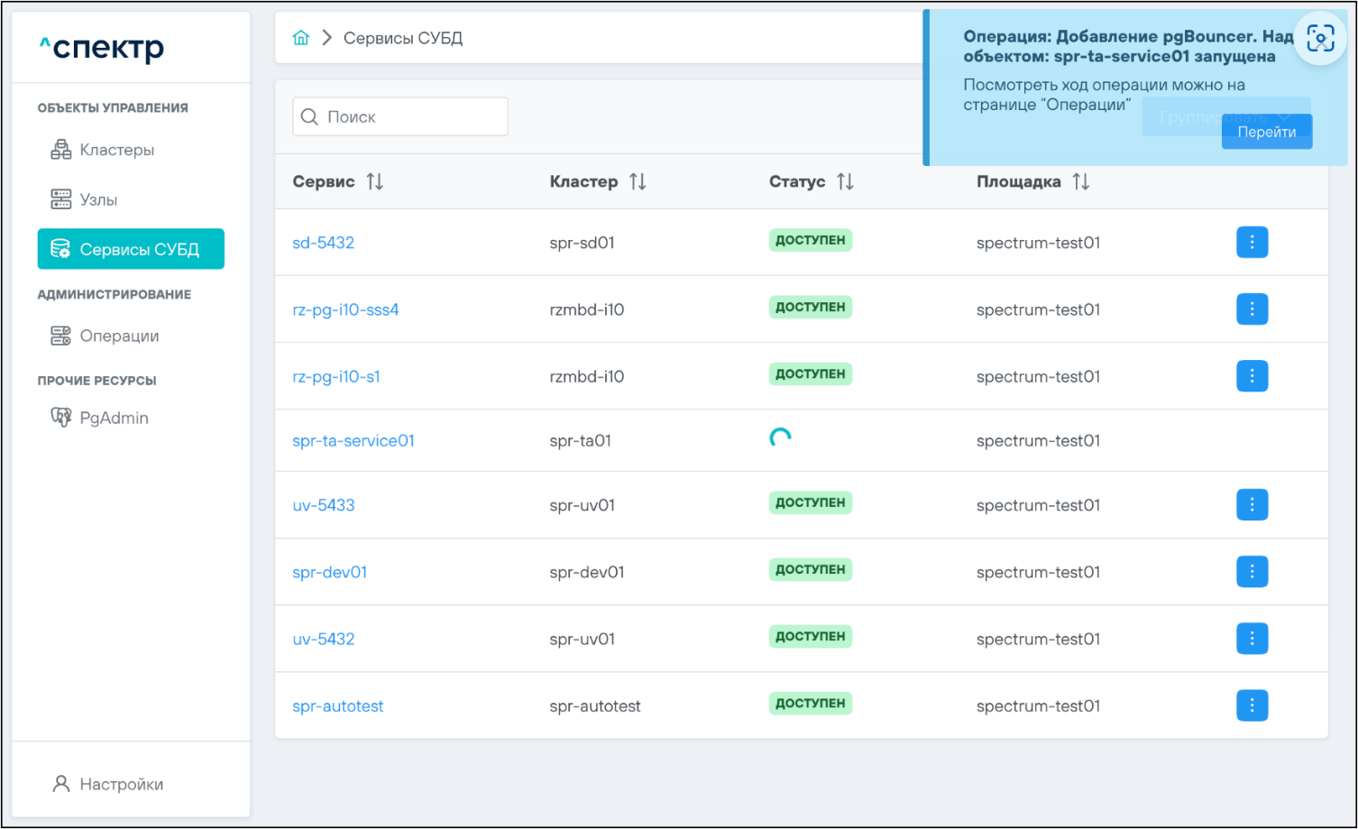Viewport: 1358px width, 829px height.
Task: Open rz-pg-i10-s1 service link
Action: (x=336, y=377)
